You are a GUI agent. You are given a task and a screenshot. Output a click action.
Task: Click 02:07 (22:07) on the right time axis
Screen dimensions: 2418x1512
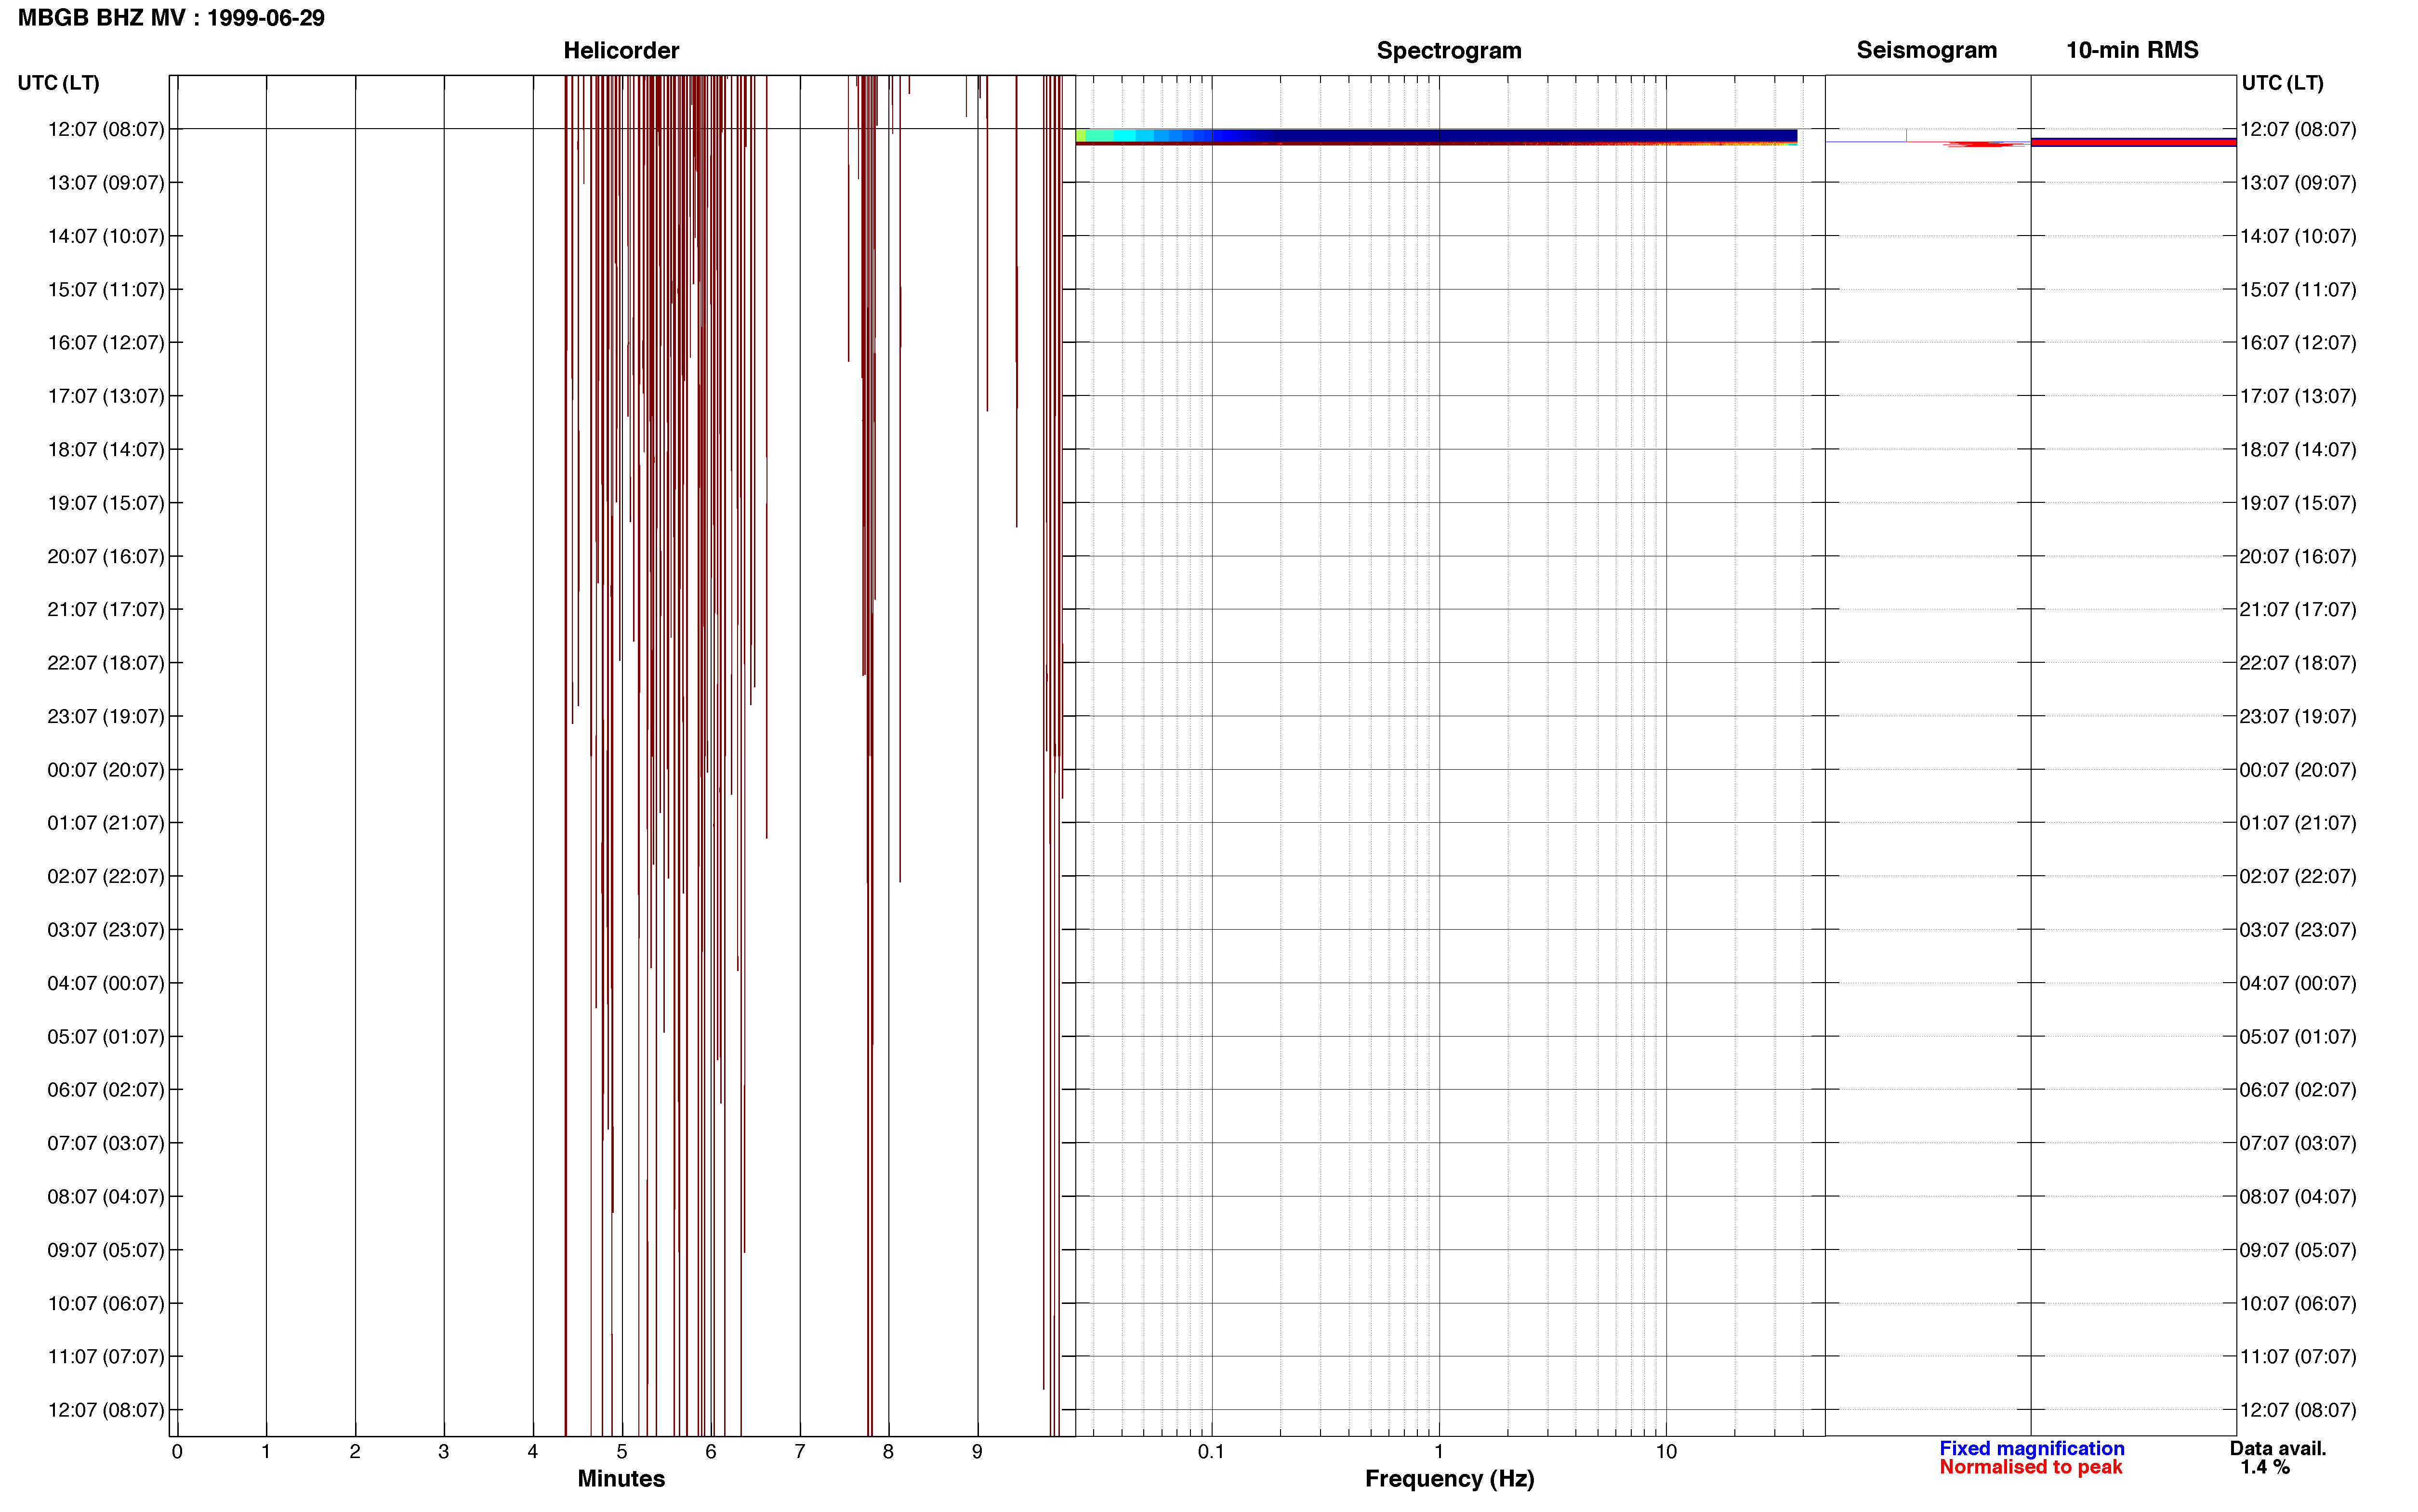[2298, 876]
